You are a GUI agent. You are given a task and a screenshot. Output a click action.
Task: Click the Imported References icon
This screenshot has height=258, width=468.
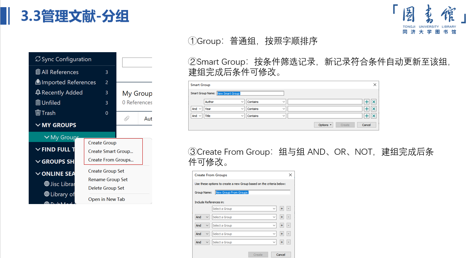[38, 82]
